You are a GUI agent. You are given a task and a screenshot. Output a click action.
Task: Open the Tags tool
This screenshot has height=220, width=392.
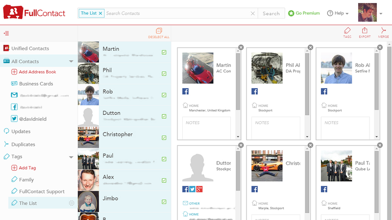[347, 33]
